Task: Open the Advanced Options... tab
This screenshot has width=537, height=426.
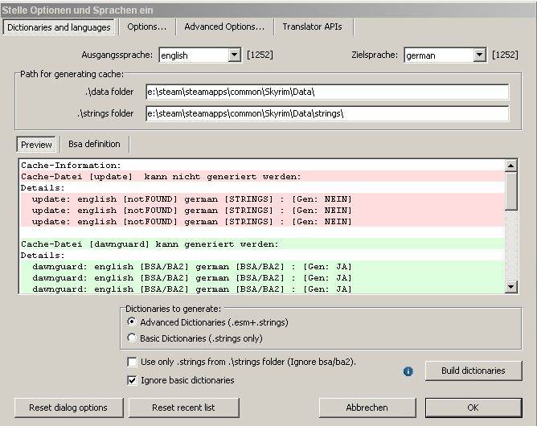Action: click(x=224, y=27)
